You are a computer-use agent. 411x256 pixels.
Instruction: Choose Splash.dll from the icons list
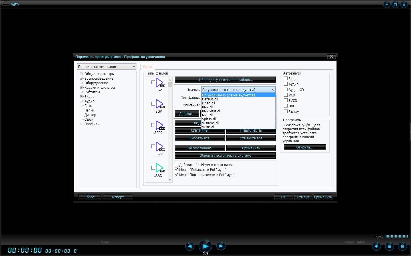click(238, 119)
